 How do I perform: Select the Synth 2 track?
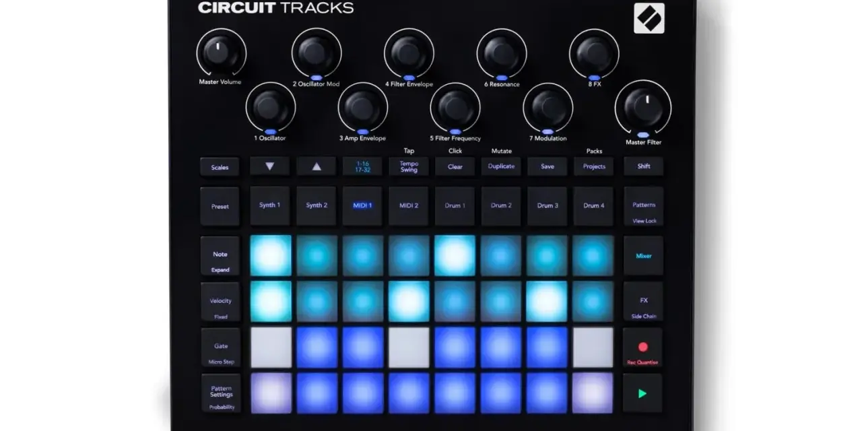coord(317,205)
